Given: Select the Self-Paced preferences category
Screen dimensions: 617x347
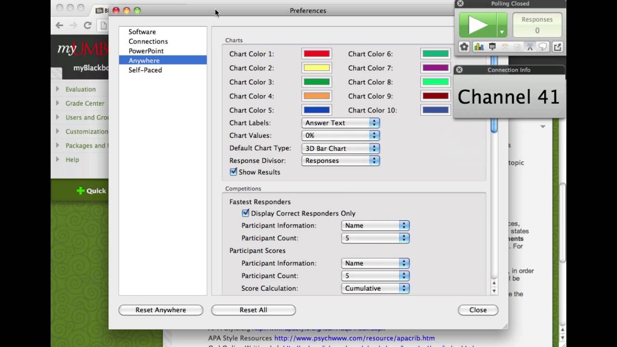Looking at the screenshot, I should tap(163, 70).
